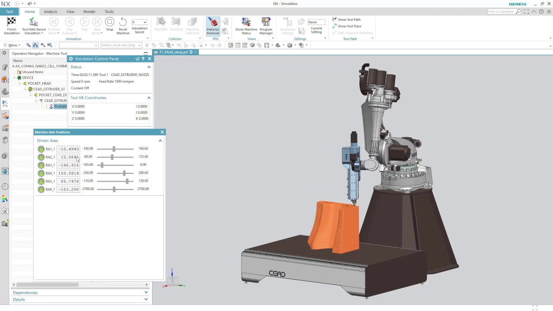Select the Home ribbon tab
Image resolution: width=553 pixels, height=311 pixels.
click(x=30, y=12)
